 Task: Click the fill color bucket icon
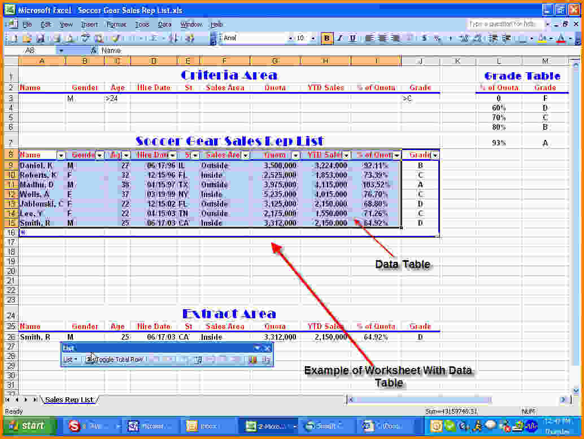542,38
